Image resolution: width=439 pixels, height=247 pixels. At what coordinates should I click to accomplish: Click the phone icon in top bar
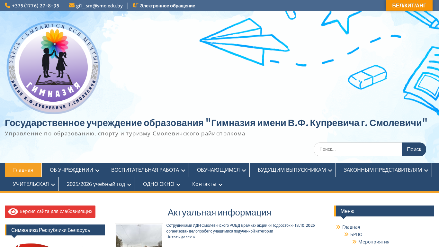pyautogui.click(x=7, y=5)
